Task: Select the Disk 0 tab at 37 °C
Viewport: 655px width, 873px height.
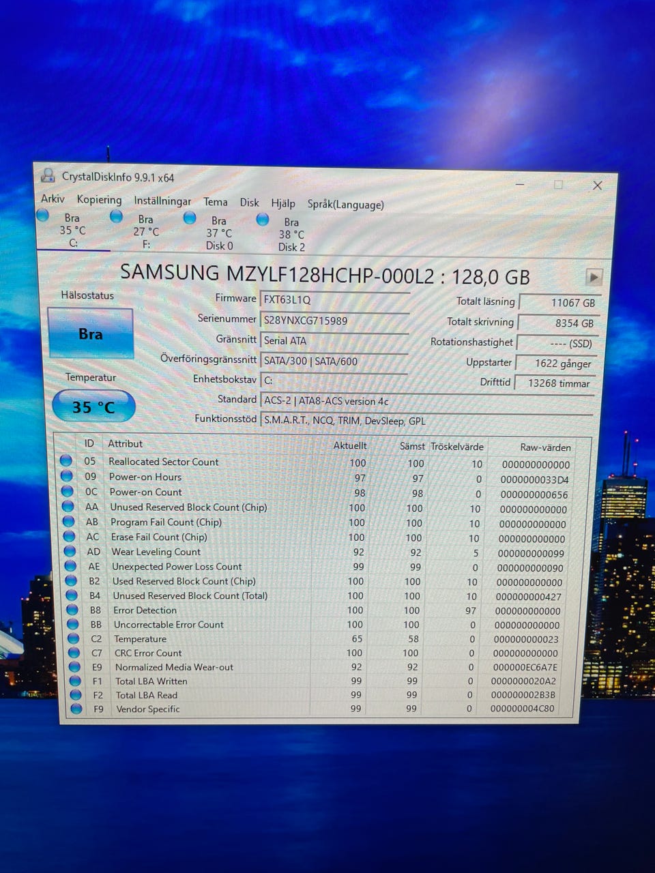Action: (x=218, y=233)
